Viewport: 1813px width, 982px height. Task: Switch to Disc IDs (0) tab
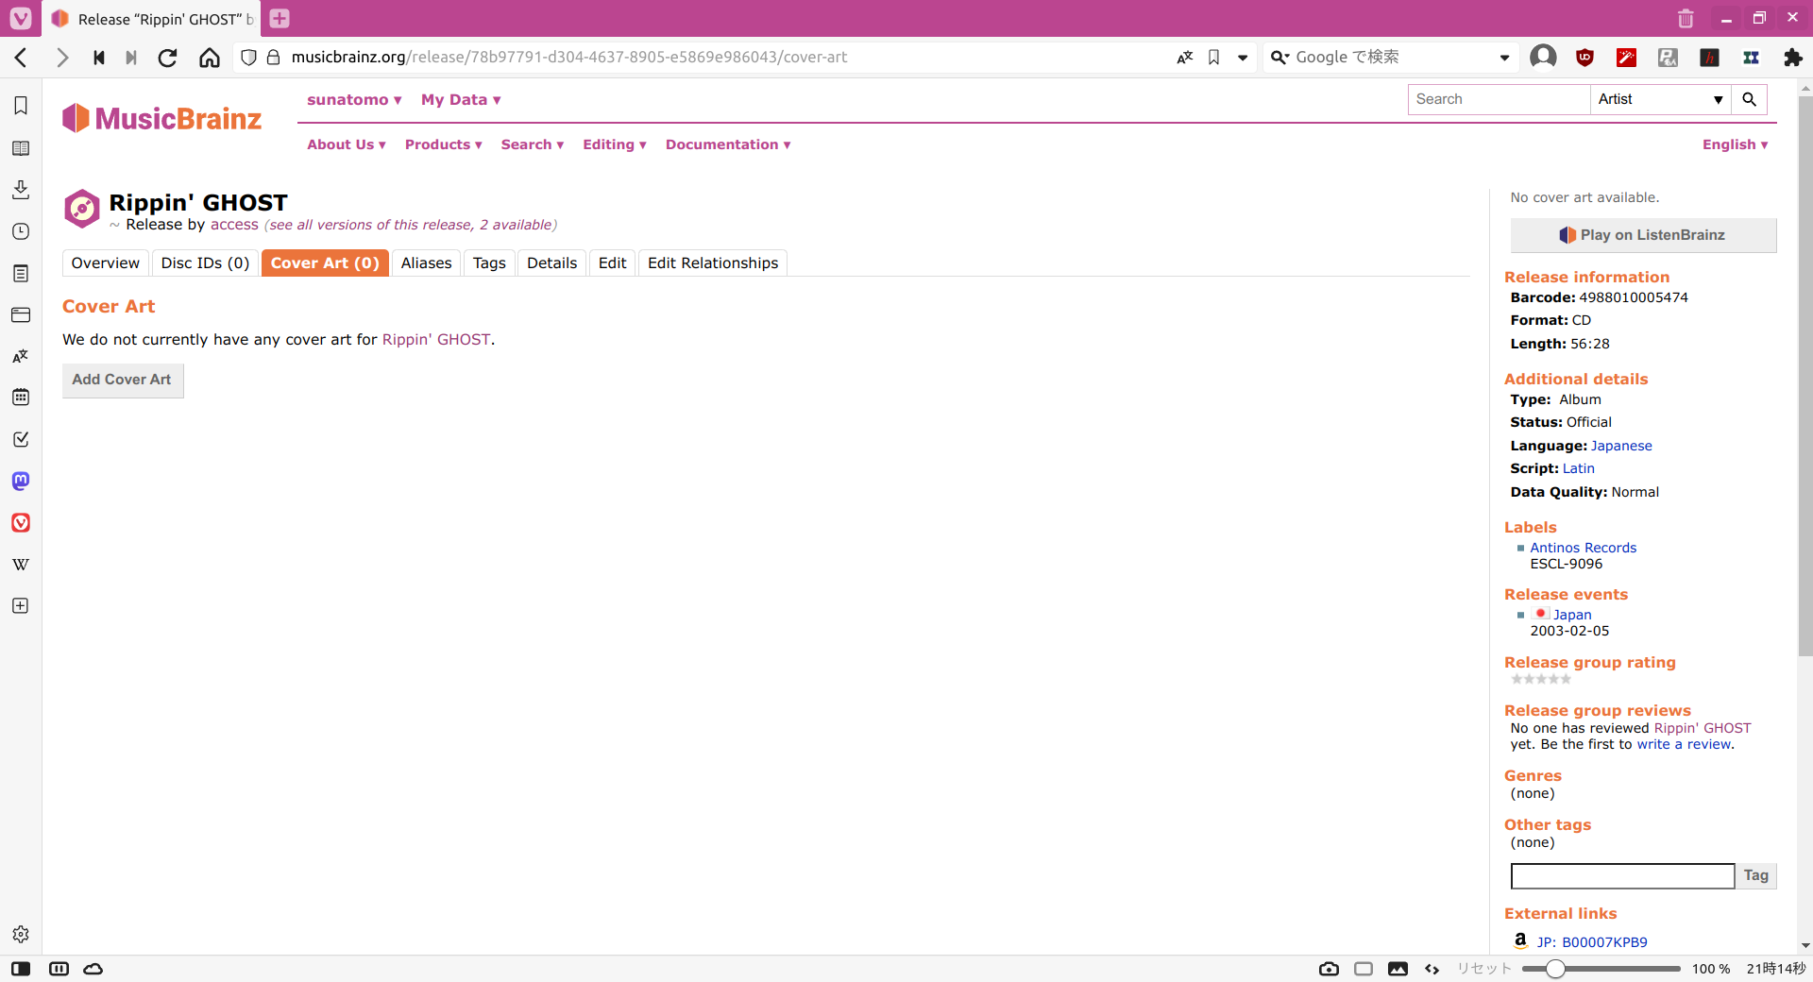point(206,263)
